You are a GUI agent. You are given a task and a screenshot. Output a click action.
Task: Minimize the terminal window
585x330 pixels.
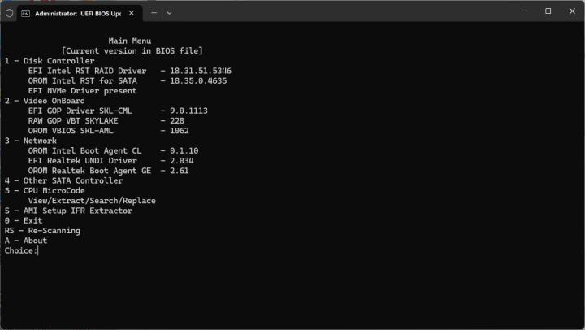tap(524, 11)
